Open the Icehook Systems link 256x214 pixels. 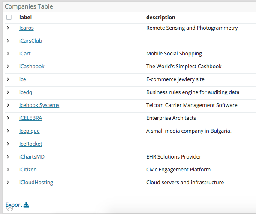pyautogui.click(x=39, y=105)
